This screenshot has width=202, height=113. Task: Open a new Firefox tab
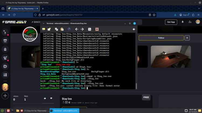pos(43,9)
